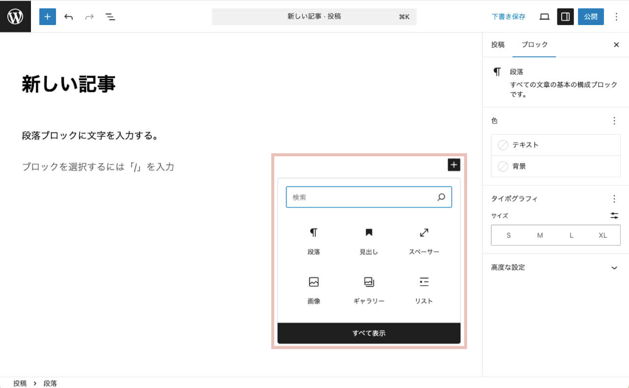Open the タイポグラフィ options menu

coord(614,198)
